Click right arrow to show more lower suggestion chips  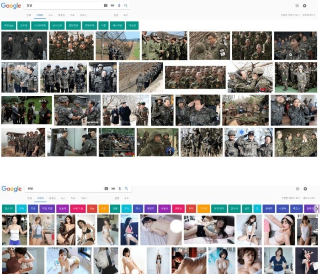coord(317,209)
